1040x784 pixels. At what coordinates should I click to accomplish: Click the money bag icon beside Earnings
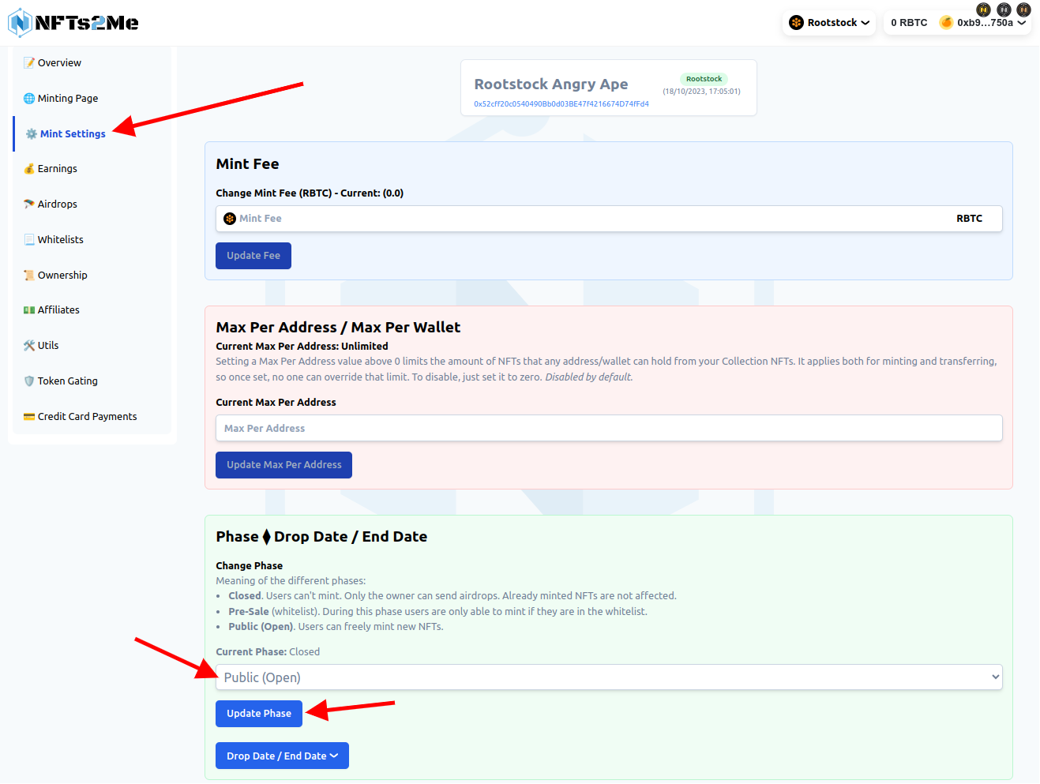coord(29,168)
